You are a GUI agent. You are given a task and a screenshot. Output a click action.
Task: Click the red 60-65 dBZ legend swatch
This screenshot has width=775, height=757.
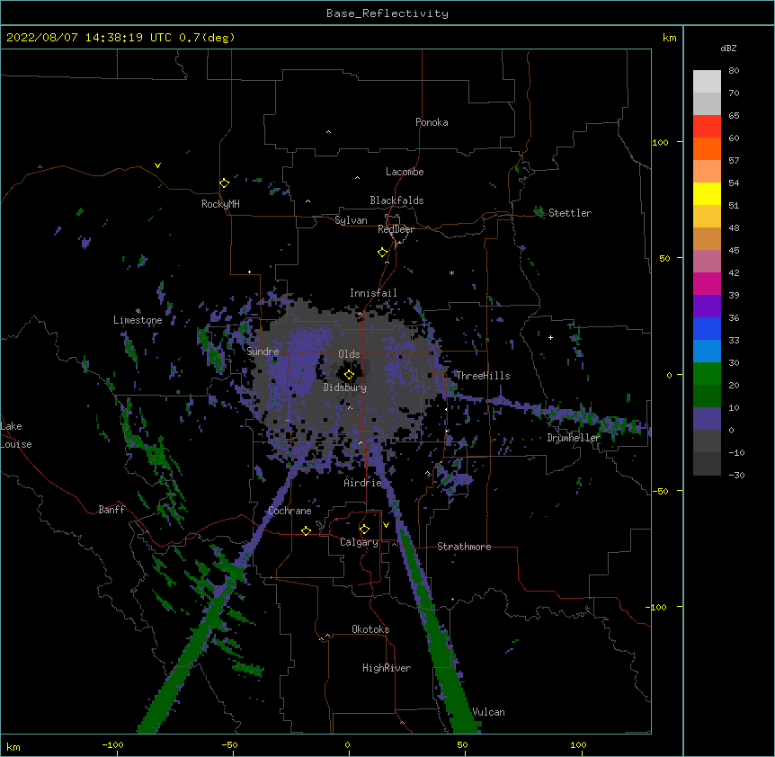point(707,127)
